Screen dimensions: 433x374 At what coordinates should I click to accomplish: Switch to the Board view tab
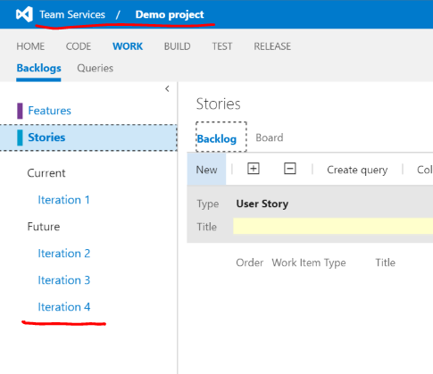pos(270,137)
